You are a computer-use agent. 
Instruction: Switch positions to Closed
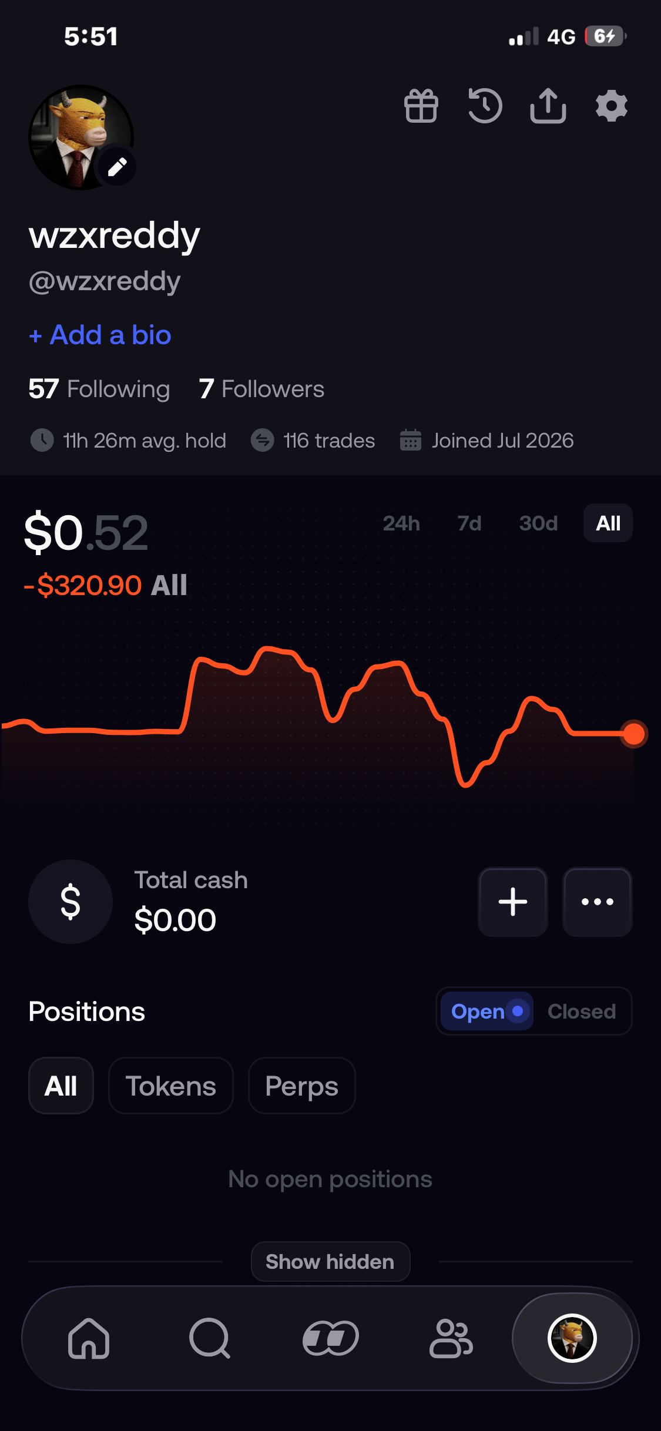[x=582, y=1011]
